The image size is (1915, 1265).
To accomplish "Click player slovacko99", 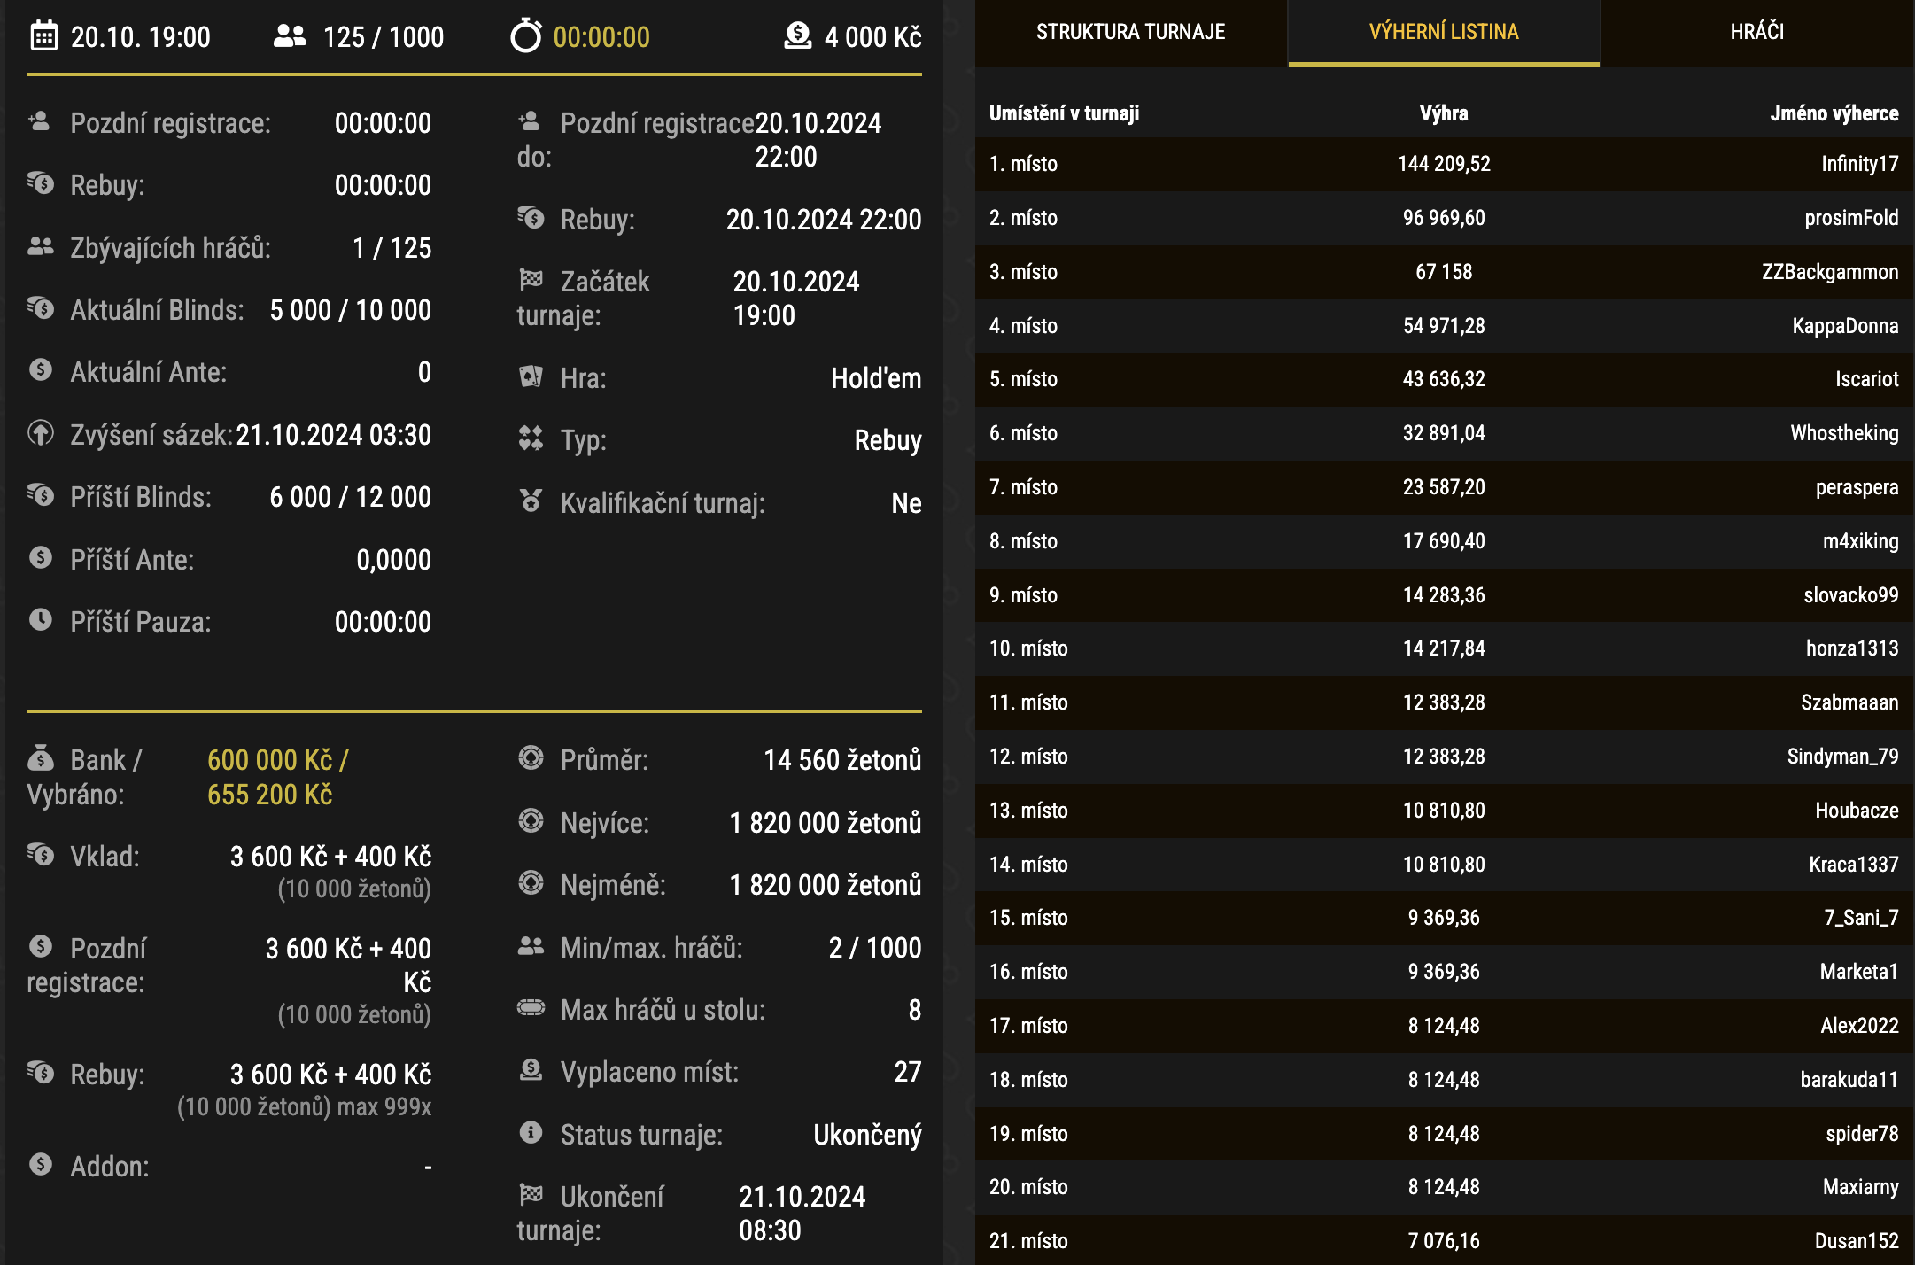I will click(x=1851, y=595).
